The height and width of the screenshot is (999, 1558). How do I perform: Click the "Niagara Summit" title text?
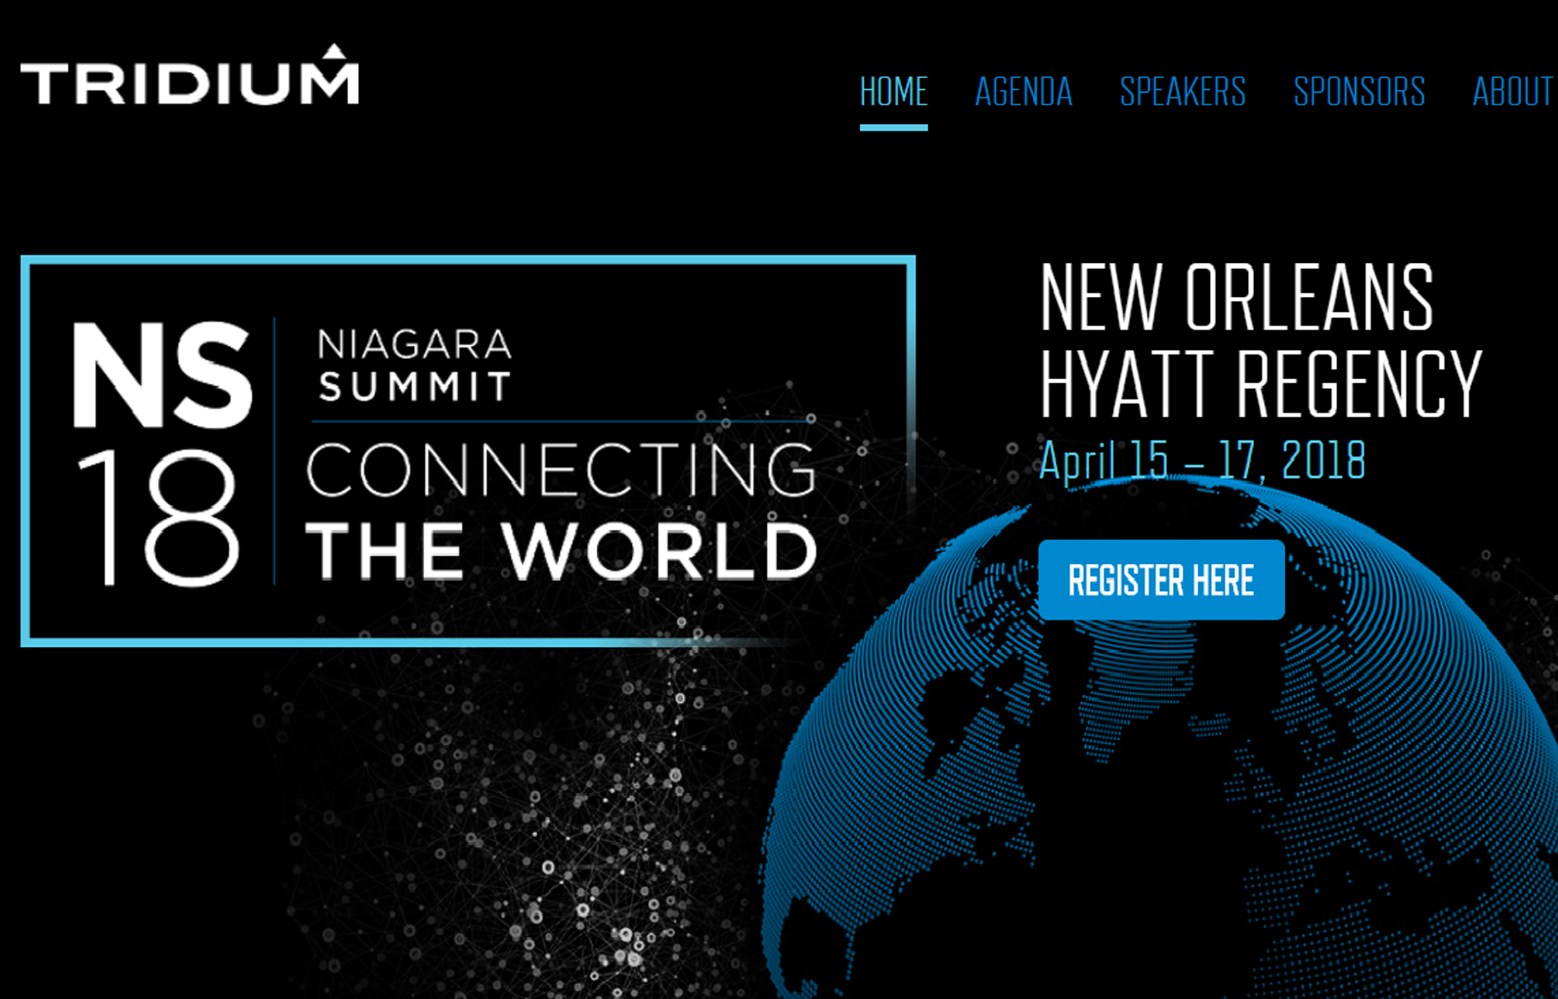point(415,365)
